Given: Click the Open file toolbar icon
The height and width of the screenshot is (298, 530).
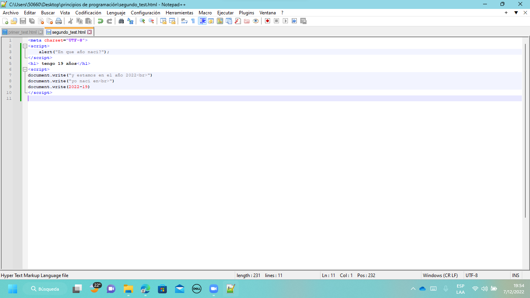Looking at the screenshot, I should tap(14, 21).
